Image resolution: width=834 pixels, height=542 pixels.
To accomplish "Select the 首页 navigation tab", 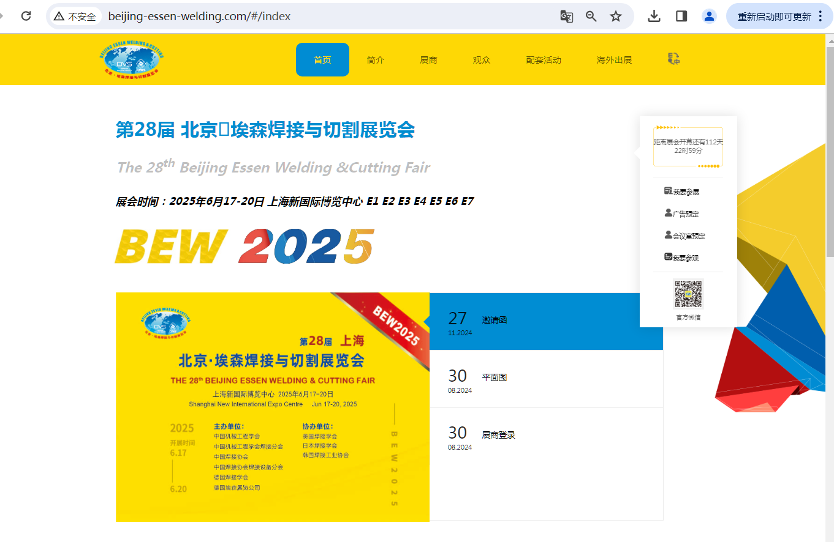I will click(x=322, y=59).
